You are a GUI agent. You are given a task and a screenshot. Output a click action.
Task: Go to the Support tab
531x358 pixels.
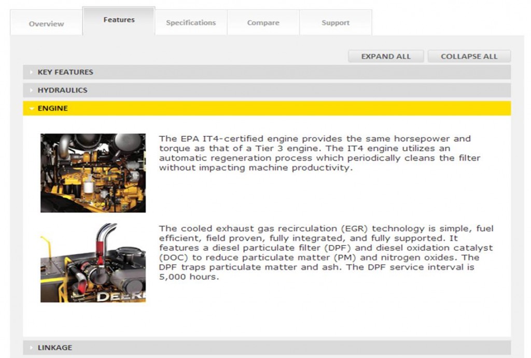pyautogui.click(x=336, y=23)
